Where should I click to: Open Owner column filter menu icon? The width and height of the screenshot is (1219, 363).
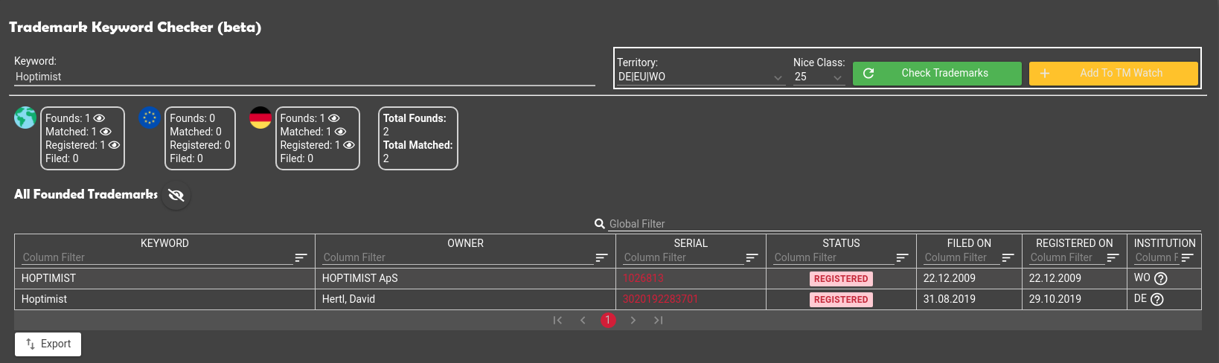(601, 257)
